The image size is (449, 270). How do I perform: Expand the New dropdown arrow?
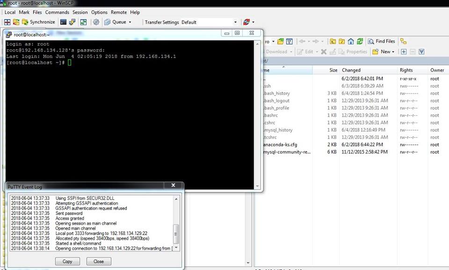(393, 52)
